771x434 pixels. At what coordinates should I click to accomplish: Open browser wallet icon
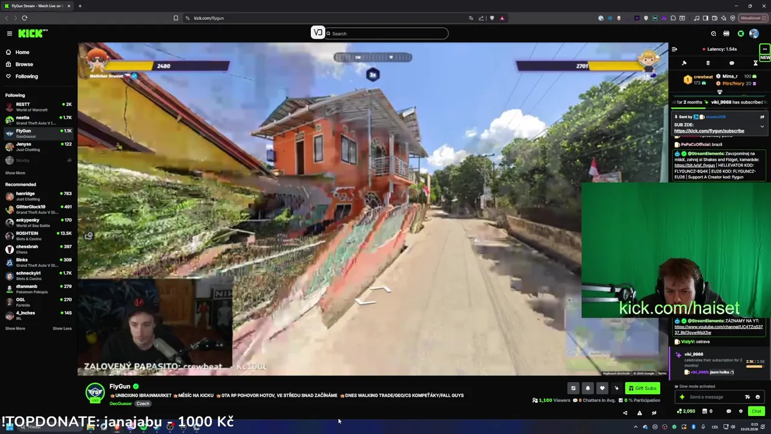click(x=714, y=18)
